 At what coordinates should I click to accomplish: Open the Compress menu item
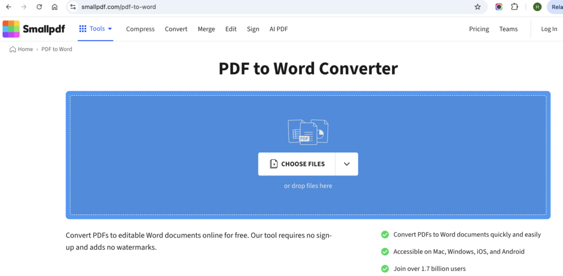pos(140,29)
